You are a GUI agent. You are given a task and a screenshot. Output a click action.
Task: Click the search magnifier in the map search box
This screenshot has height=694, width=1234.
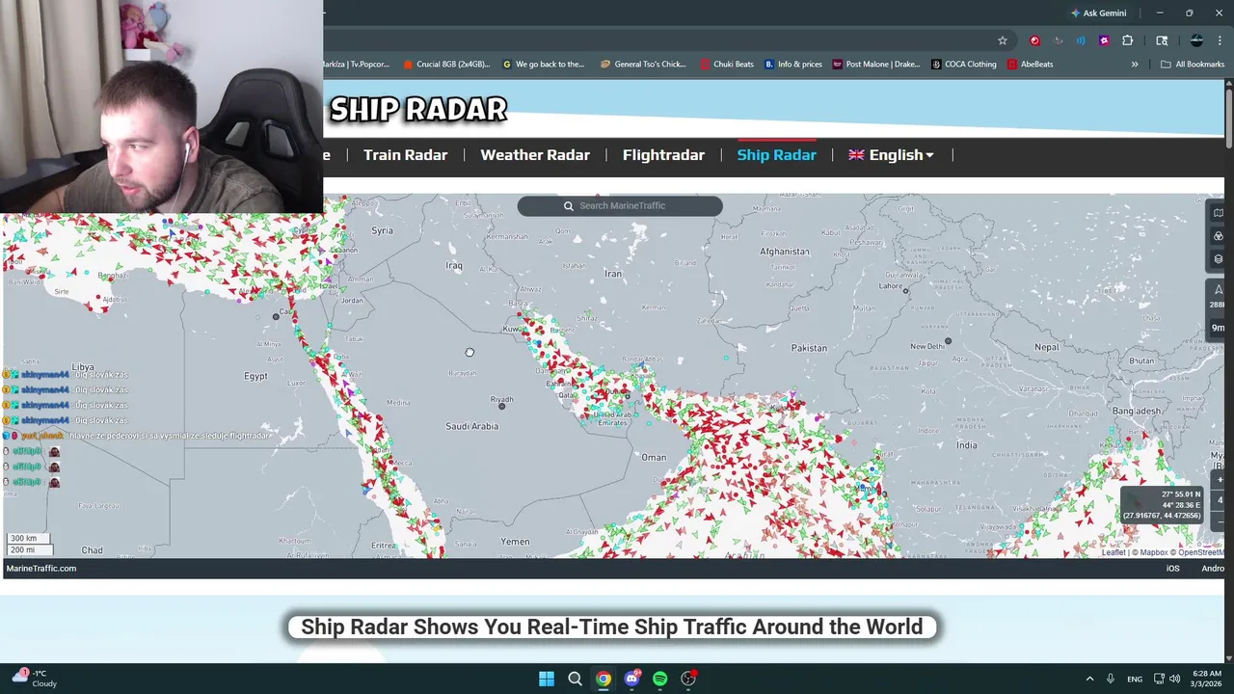[569, 205]
